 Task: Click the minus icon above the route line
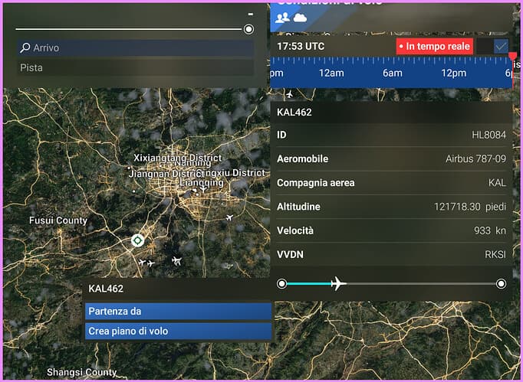[250, 15]
